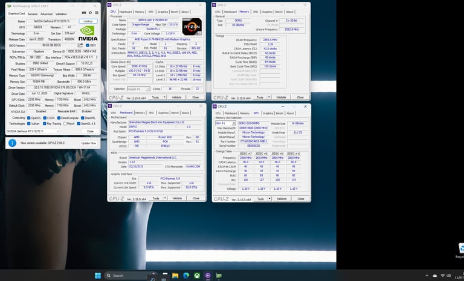The image size is (464, 281).
Task: Click the Manufacturer field in the Mainboard window
Action: (165, 122)
